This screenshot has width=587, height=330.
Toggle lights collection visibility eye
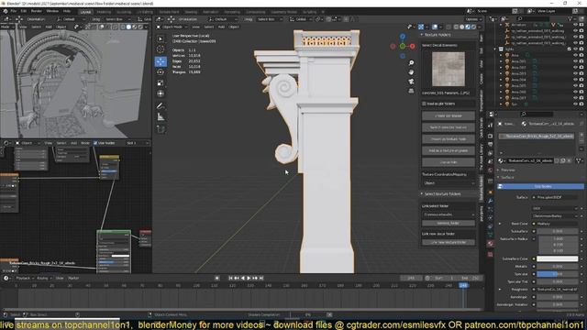pos(575,49)
